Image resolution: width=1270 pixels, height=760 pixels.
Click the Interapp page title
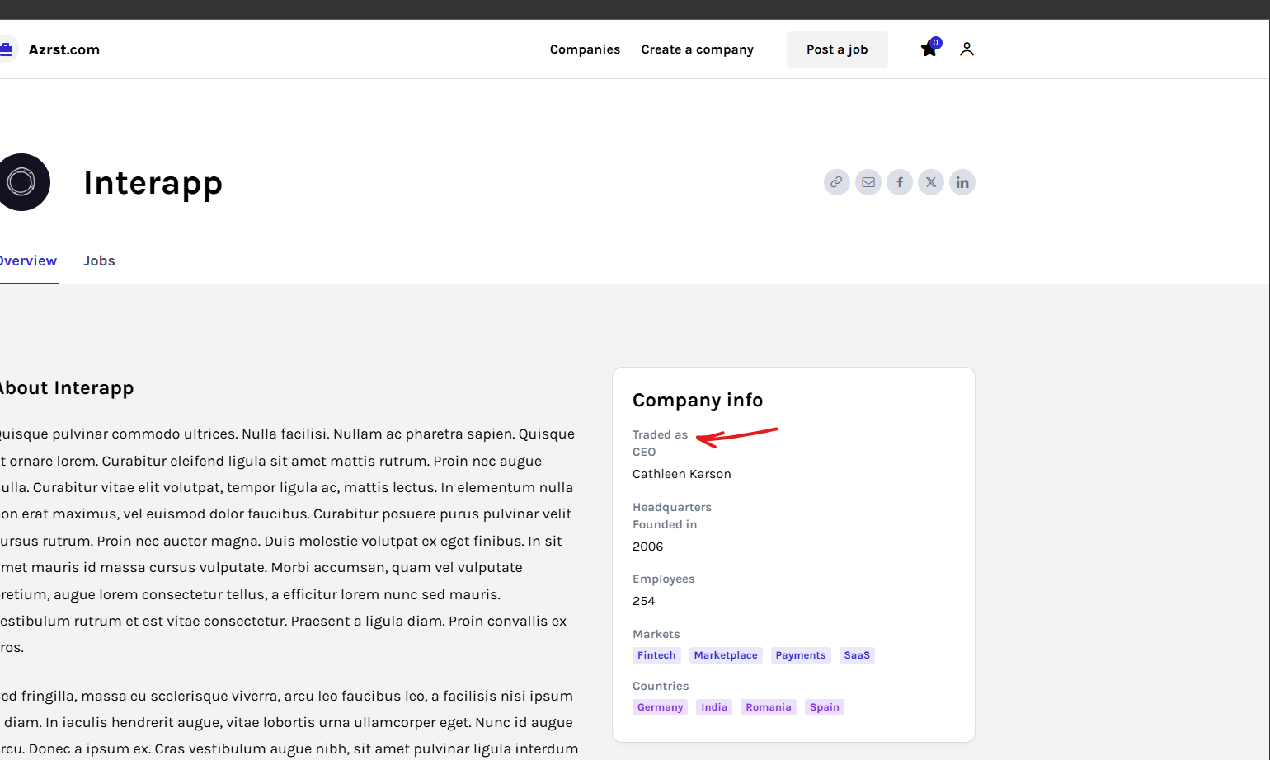153,183
